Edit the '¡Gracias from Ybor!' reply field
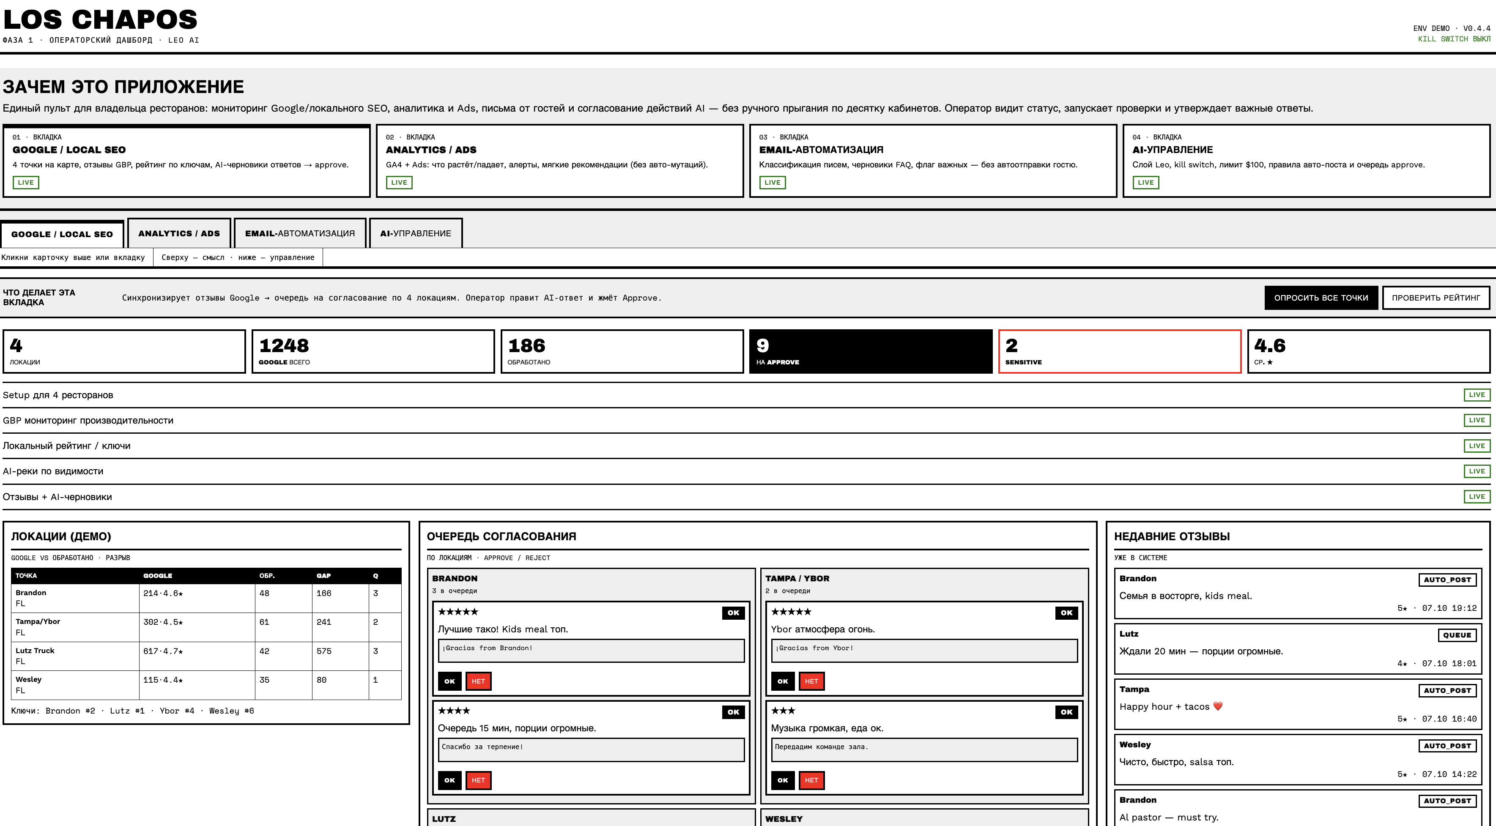 [925, 651]
